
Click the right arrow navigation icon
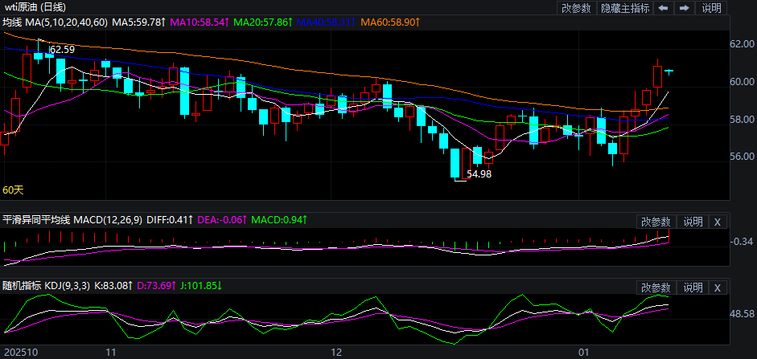click(684, 8)
